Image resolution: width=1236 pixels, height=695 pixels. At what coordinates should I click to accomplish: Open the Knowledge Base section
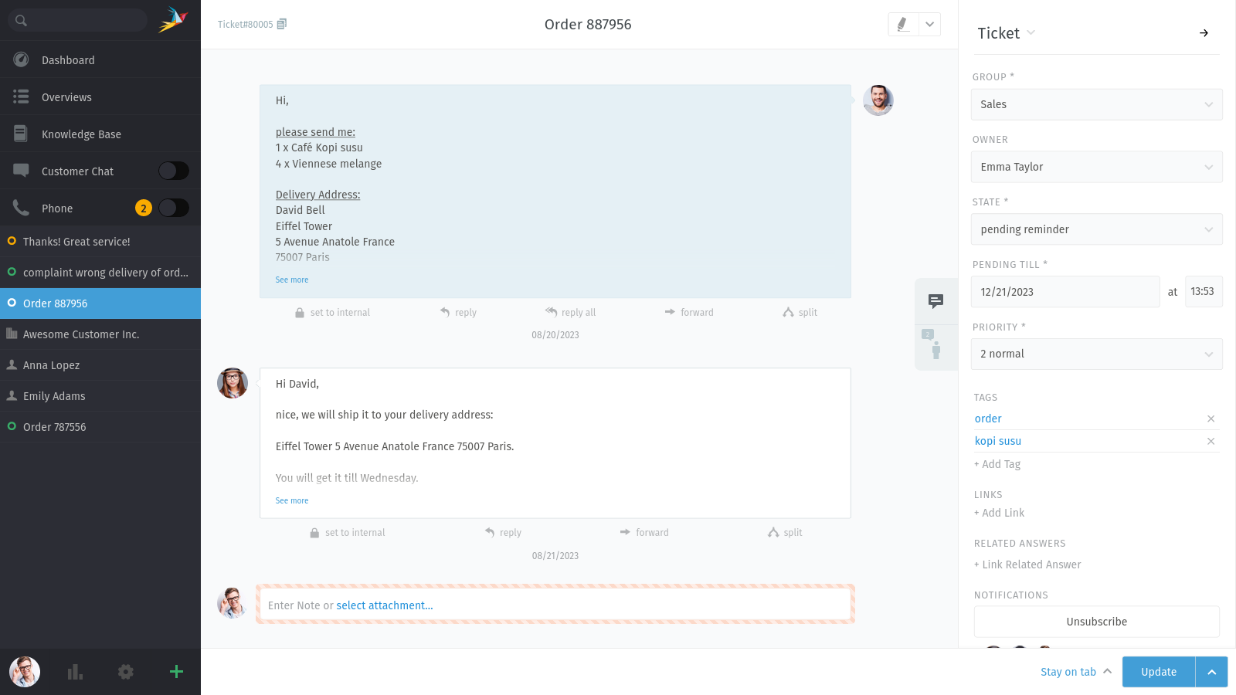80,134
